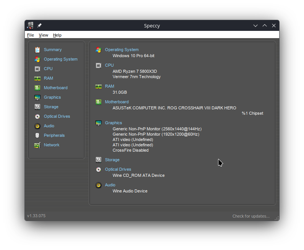Click '%1 Chipset' text
The width and height of the screenshot is (304, 250).
tap(252, 114)
